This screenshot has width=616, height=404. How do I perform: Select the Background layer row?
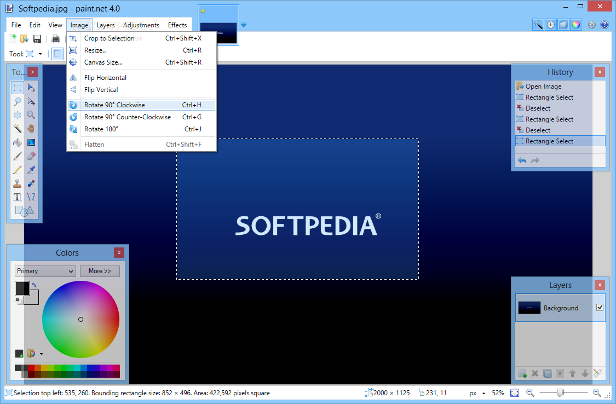pos(560,308)
